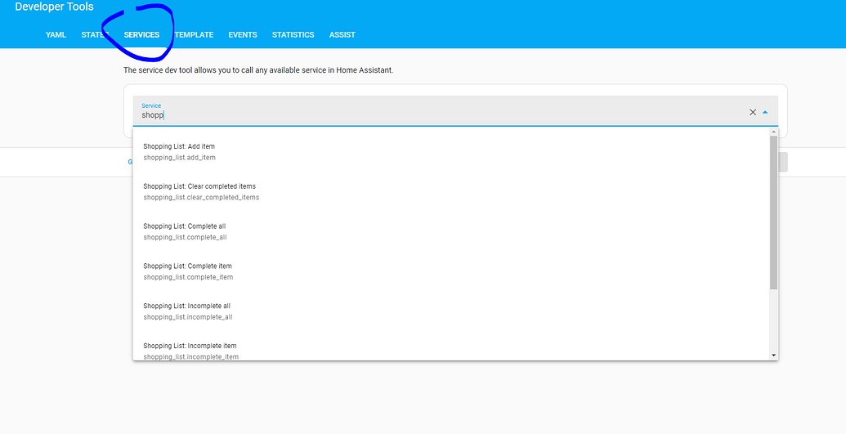Open the YAML tab
846x434 pixels.
[x=56, y=34]
